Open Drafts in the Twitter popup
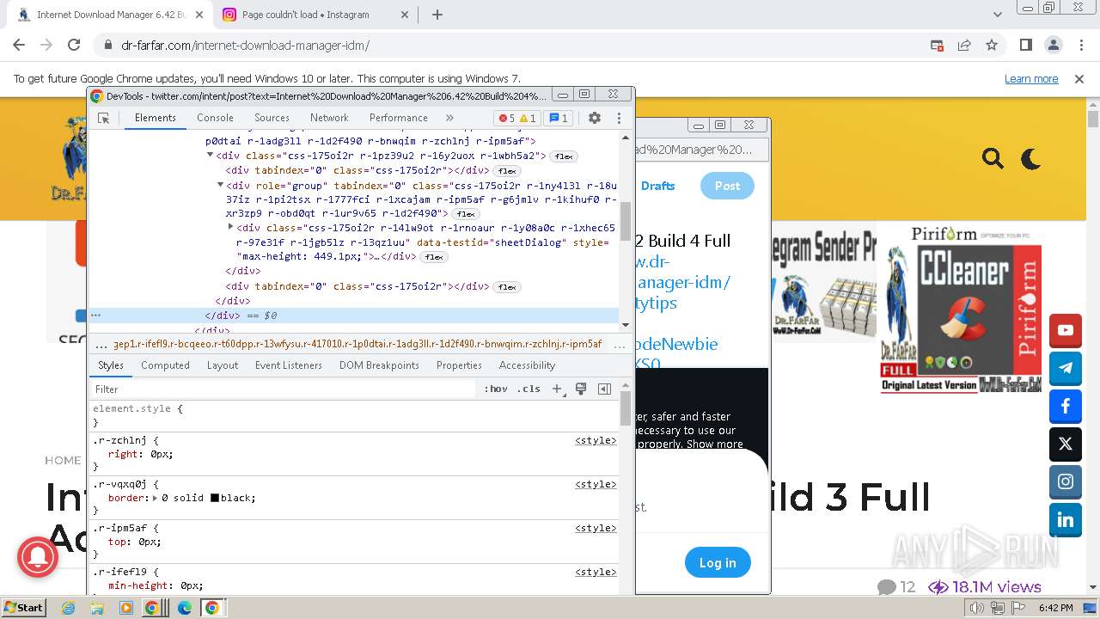This screenshot has height=619, width=1100. pos(657,186)
